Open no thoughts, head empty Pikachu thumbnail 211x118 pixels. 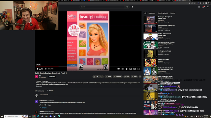tap(150, 54)
